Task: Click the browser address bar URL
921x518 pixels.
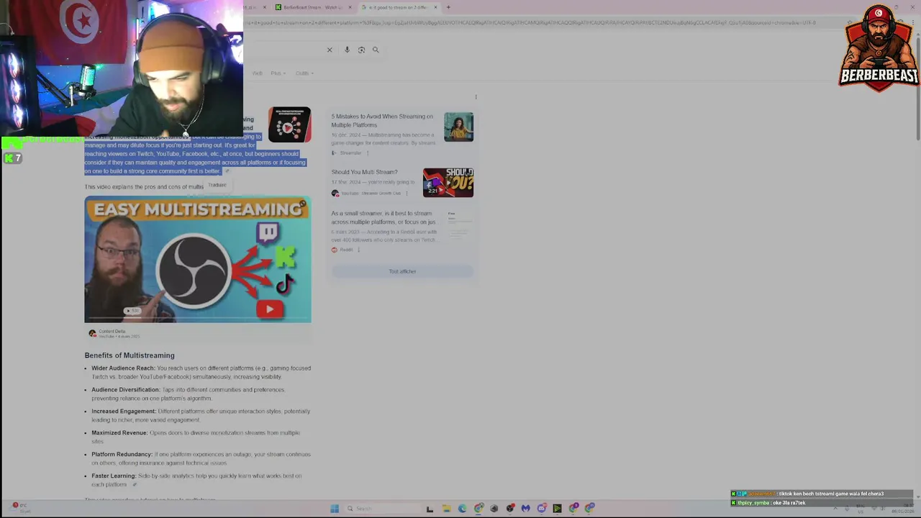Action: click(x=531, y=22)
